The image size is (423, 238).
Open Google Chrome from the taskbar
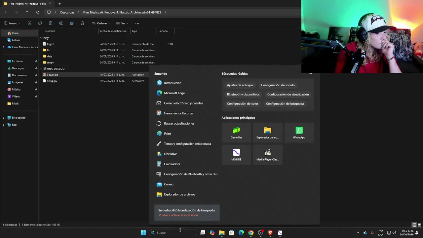[x=251, y=233]
